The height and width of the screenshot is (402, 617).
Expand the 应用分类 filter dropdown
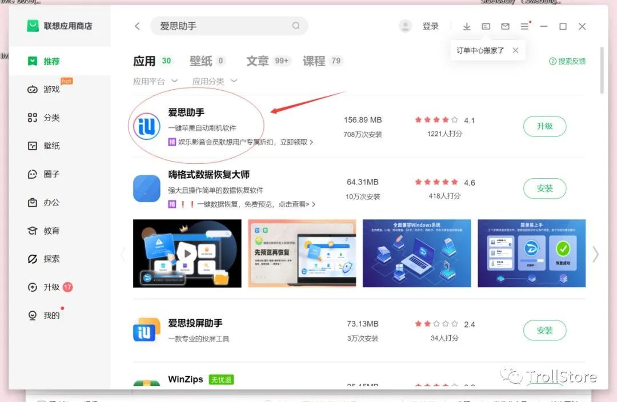(214, 81)
